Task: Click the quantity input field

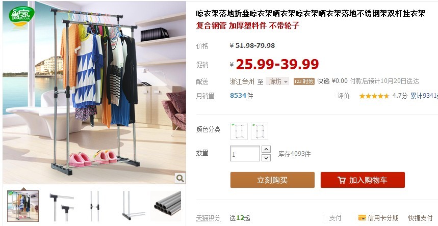Action: click(245, 153)
